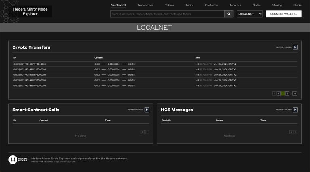
Task: Go to previous page in Crypto Transfers
Action: coord(274,93)
